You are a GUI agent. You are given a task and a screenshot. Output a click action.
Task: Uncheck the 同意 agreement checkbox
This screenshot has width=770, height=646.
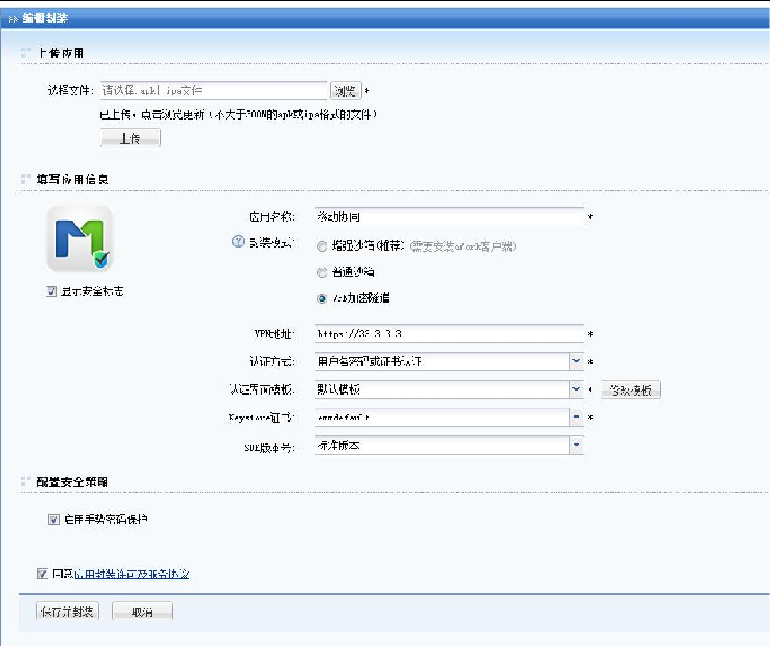coord(43,573)
